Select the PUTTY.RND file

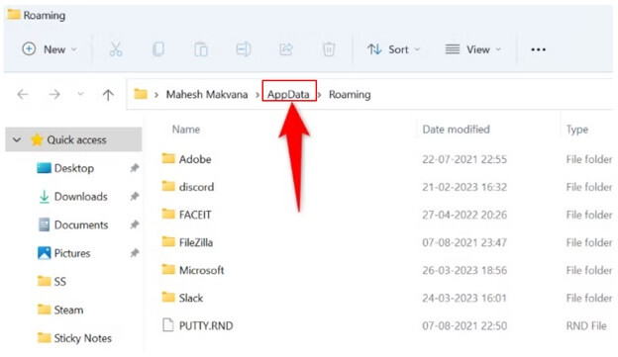pyautogui.click(x=206, y=325)
